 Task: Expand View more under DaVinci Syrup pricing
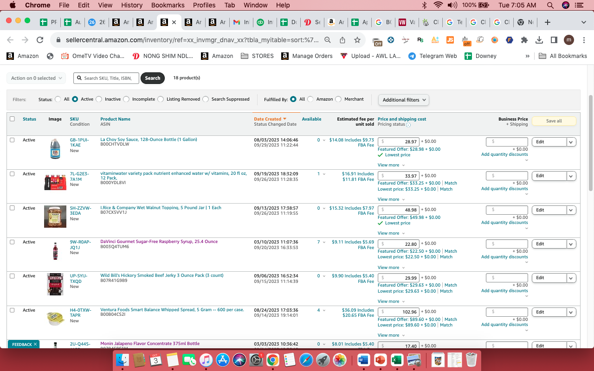pos(391,268)
